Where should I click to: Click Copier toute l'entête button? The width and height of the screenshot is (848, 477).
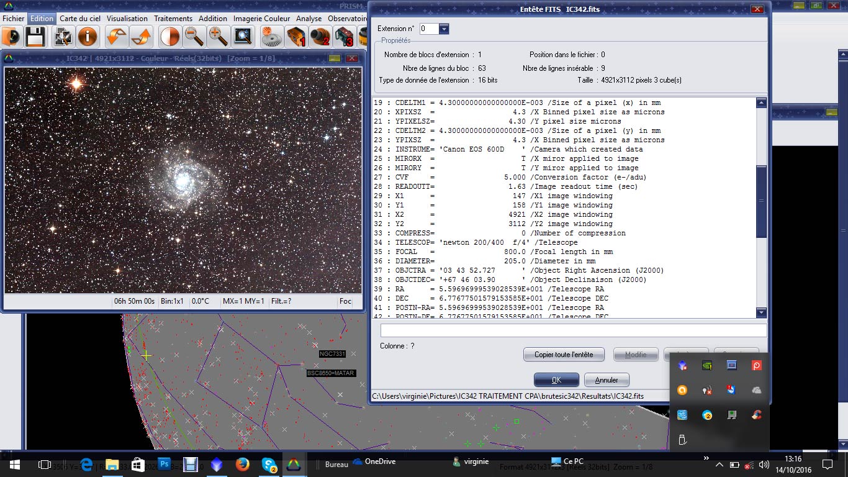tap(564, 355)
